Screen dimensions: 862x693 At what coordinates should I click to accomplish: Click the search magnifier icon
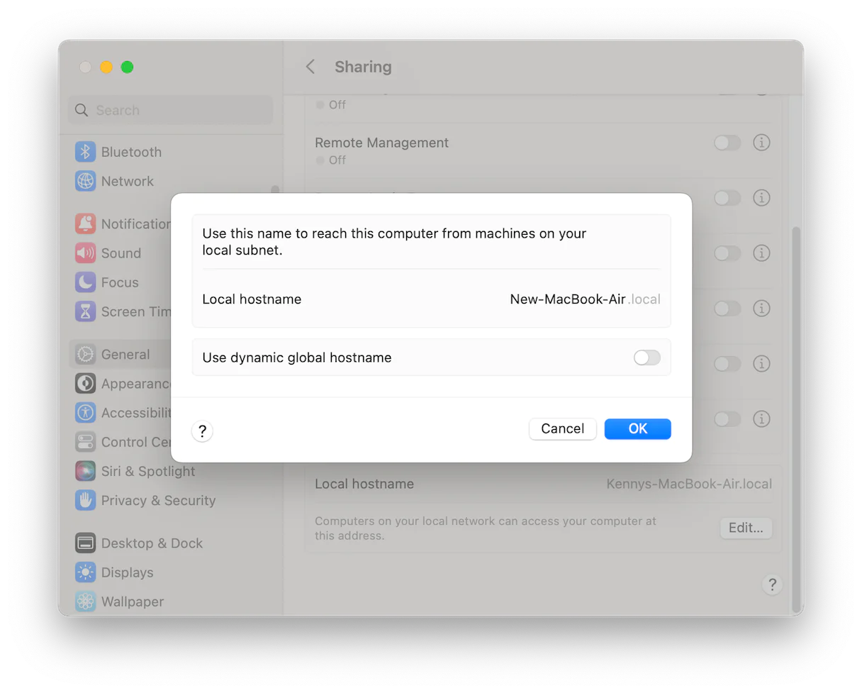point(82,110)
